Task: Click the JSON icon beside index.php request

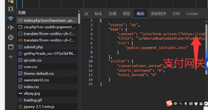Action: pyautogui.click(x=20, y=20)
